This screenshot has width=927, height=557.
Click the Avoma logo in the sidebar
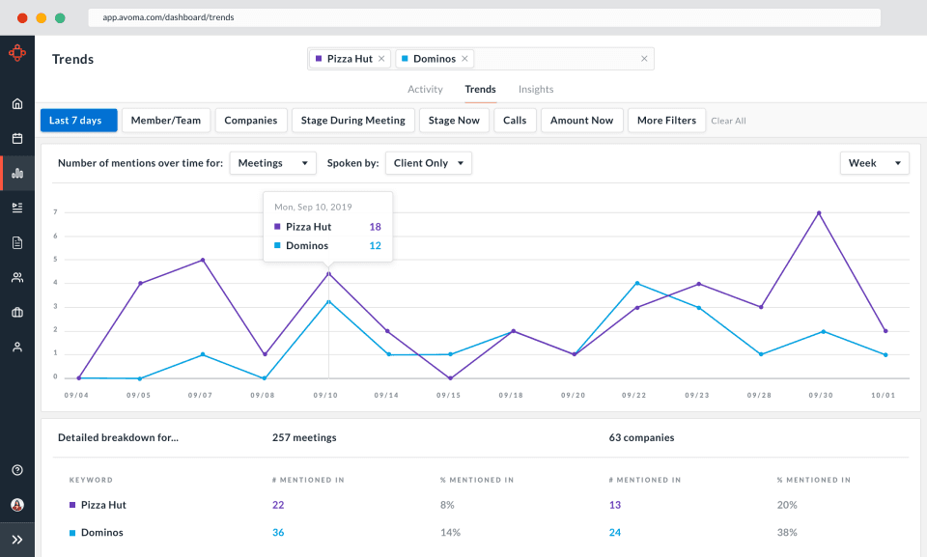point(17,54)
